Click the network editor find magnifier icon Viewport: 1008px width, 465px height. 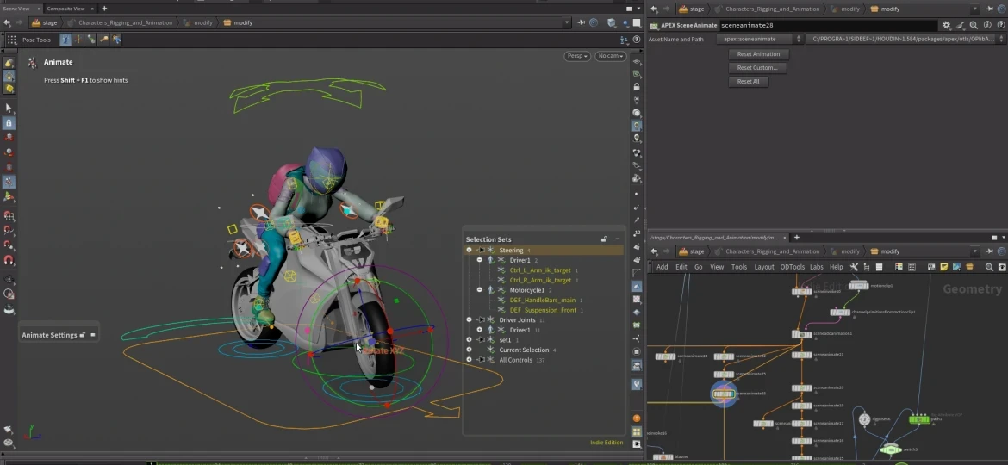(989, 267)
